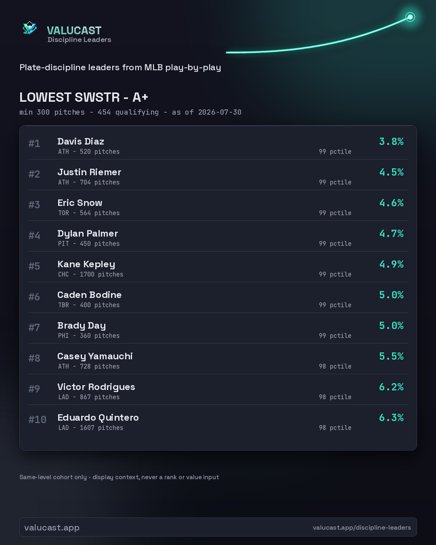This screenshot has width=436, height=545.
Task: Click the VALUCAST brand title
Action: tap(74, 30)
